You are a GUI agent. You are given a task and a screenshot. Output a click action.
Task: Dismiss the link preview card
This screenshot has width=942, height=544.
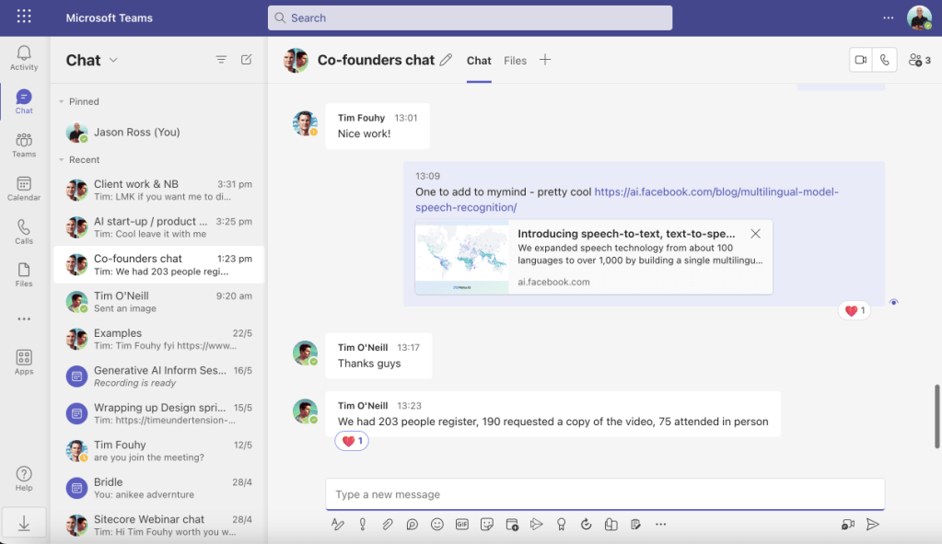755,234
